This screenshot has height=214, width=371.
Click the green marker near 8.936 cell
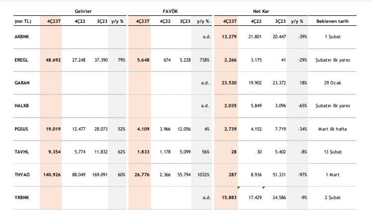coord(264,188)
